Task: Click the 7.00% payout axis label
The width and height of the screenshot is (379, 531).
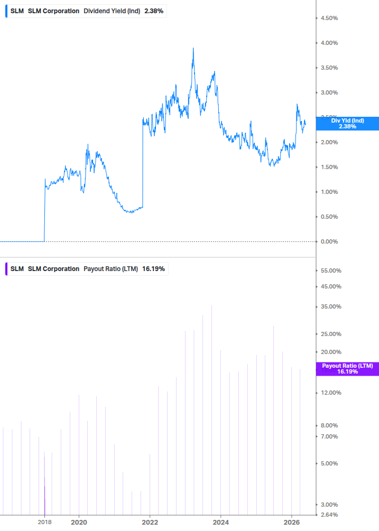Action: click(x=329, y=436)
